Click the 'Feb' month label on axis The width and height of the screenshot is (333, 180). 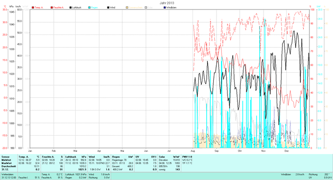click(53, 151)
